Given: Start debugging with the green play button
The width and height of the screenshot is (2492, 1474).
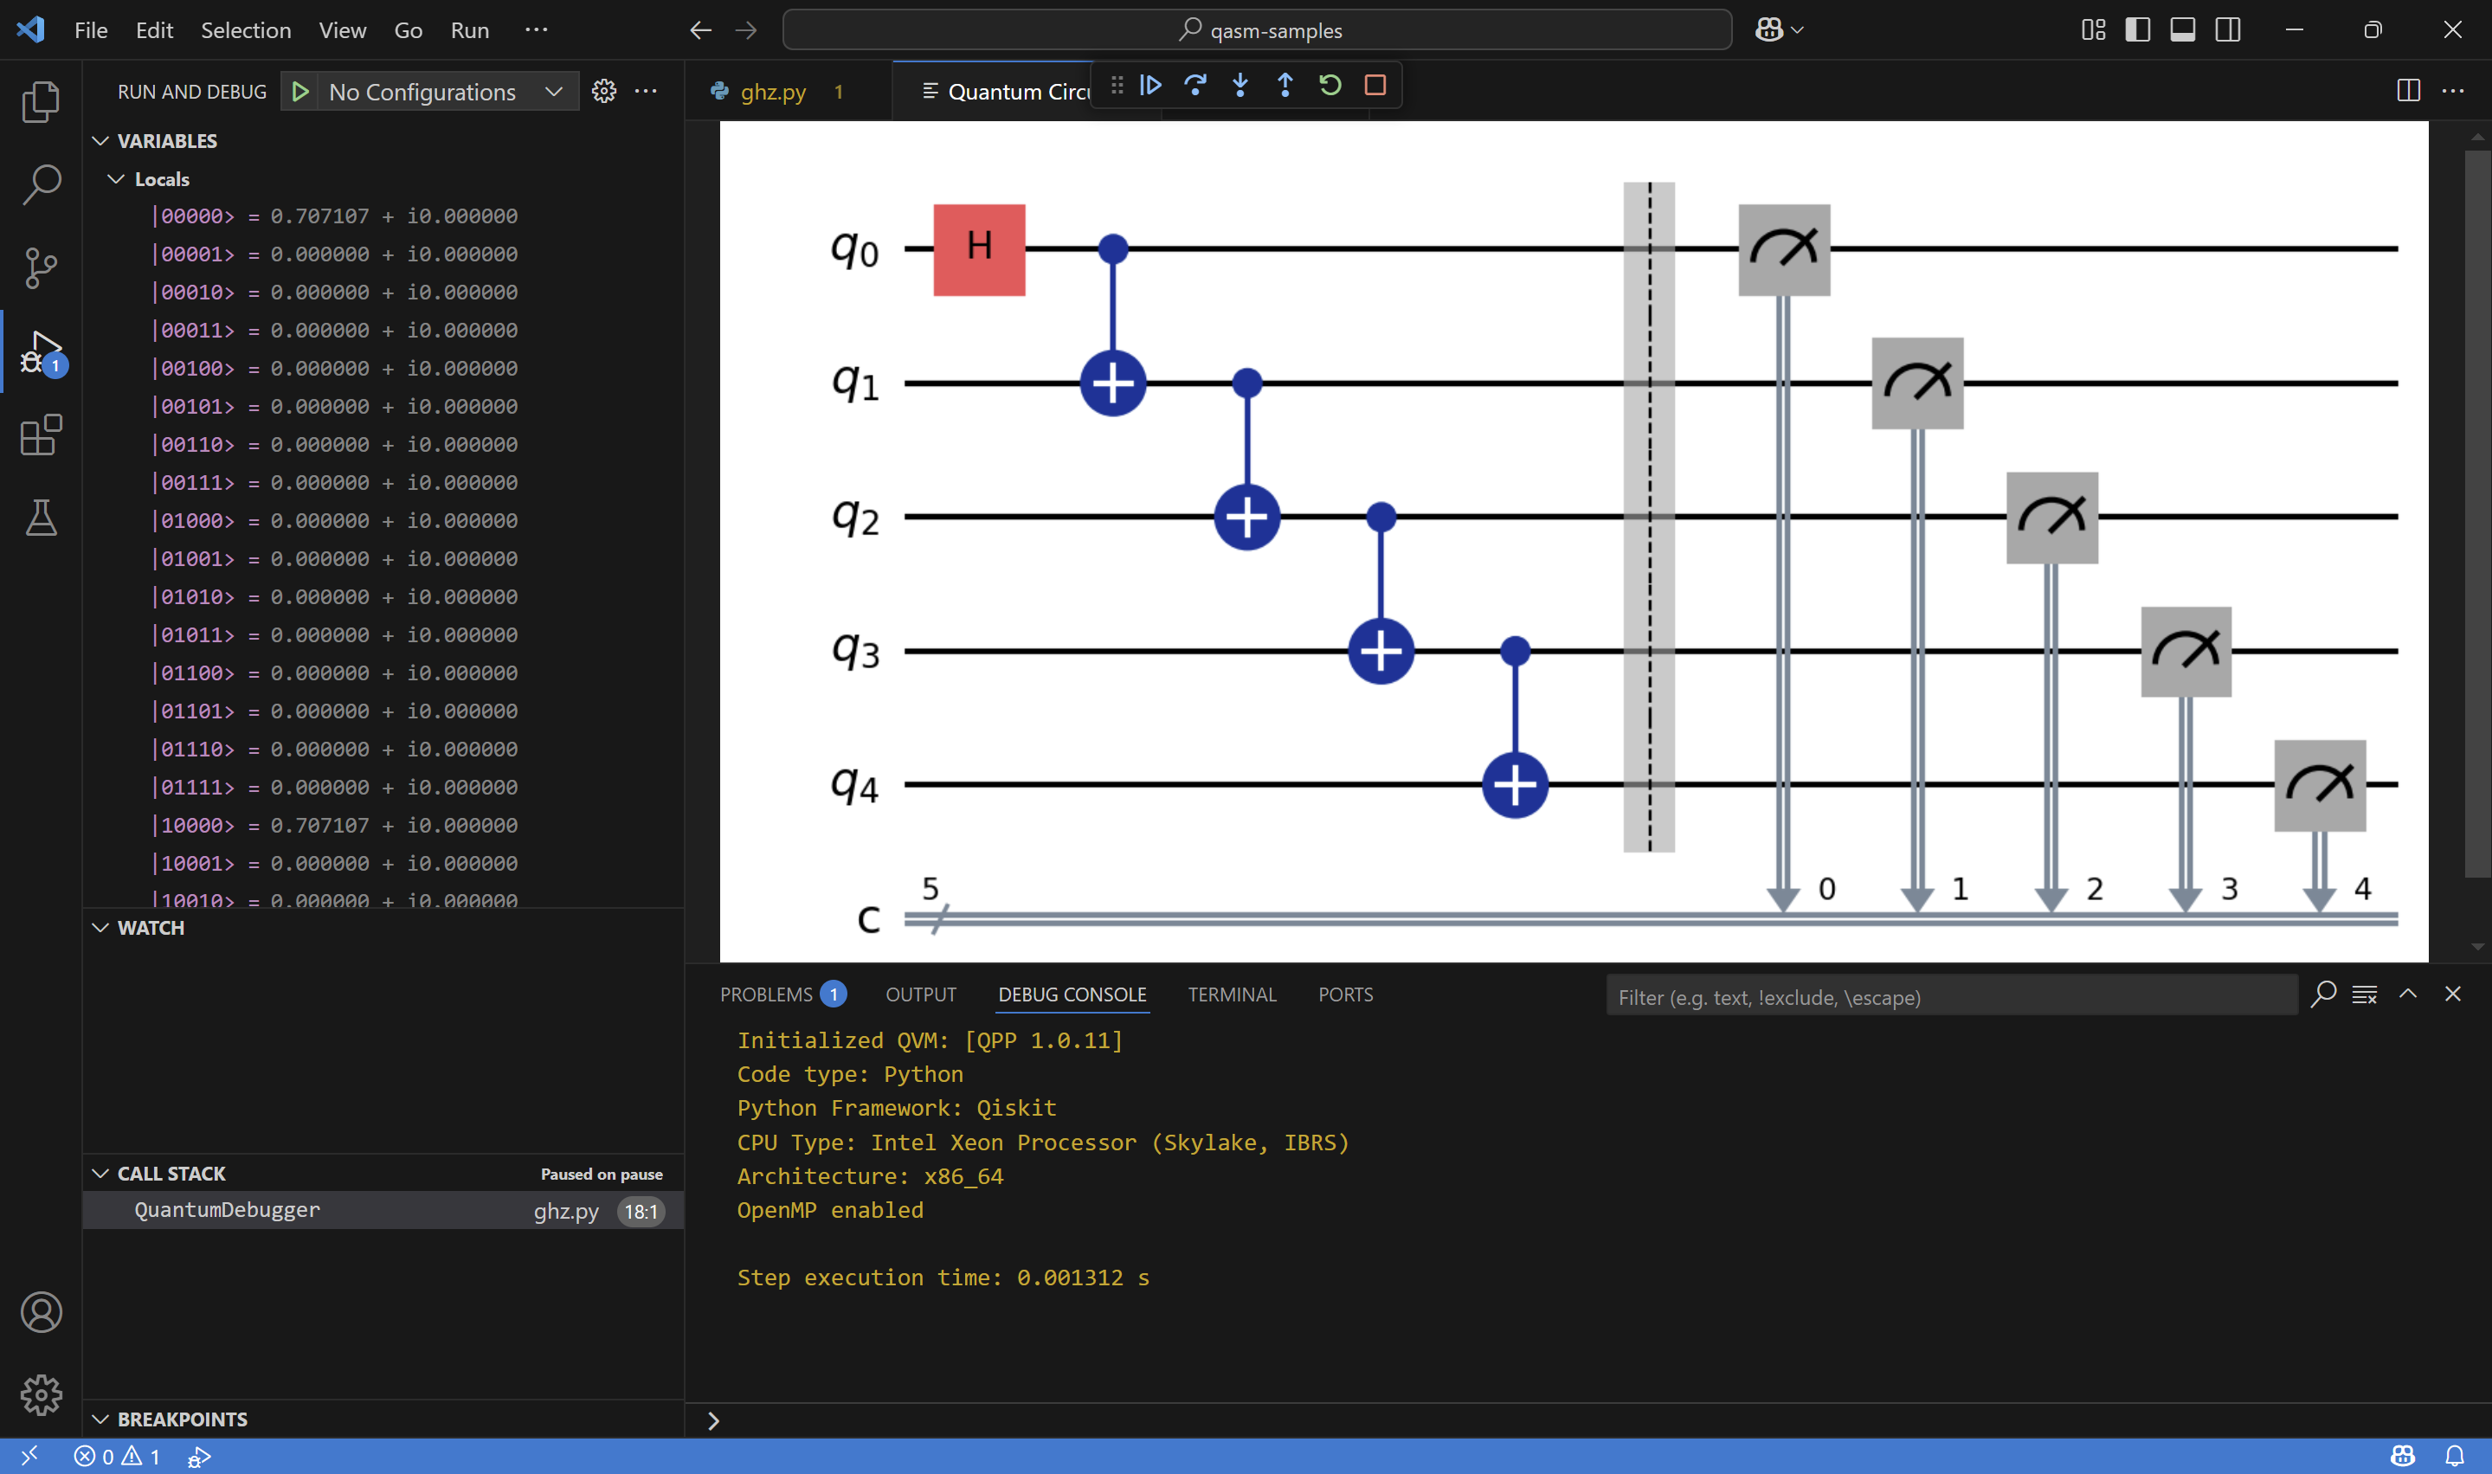Looking at the screenshot, I should point(300,93).
